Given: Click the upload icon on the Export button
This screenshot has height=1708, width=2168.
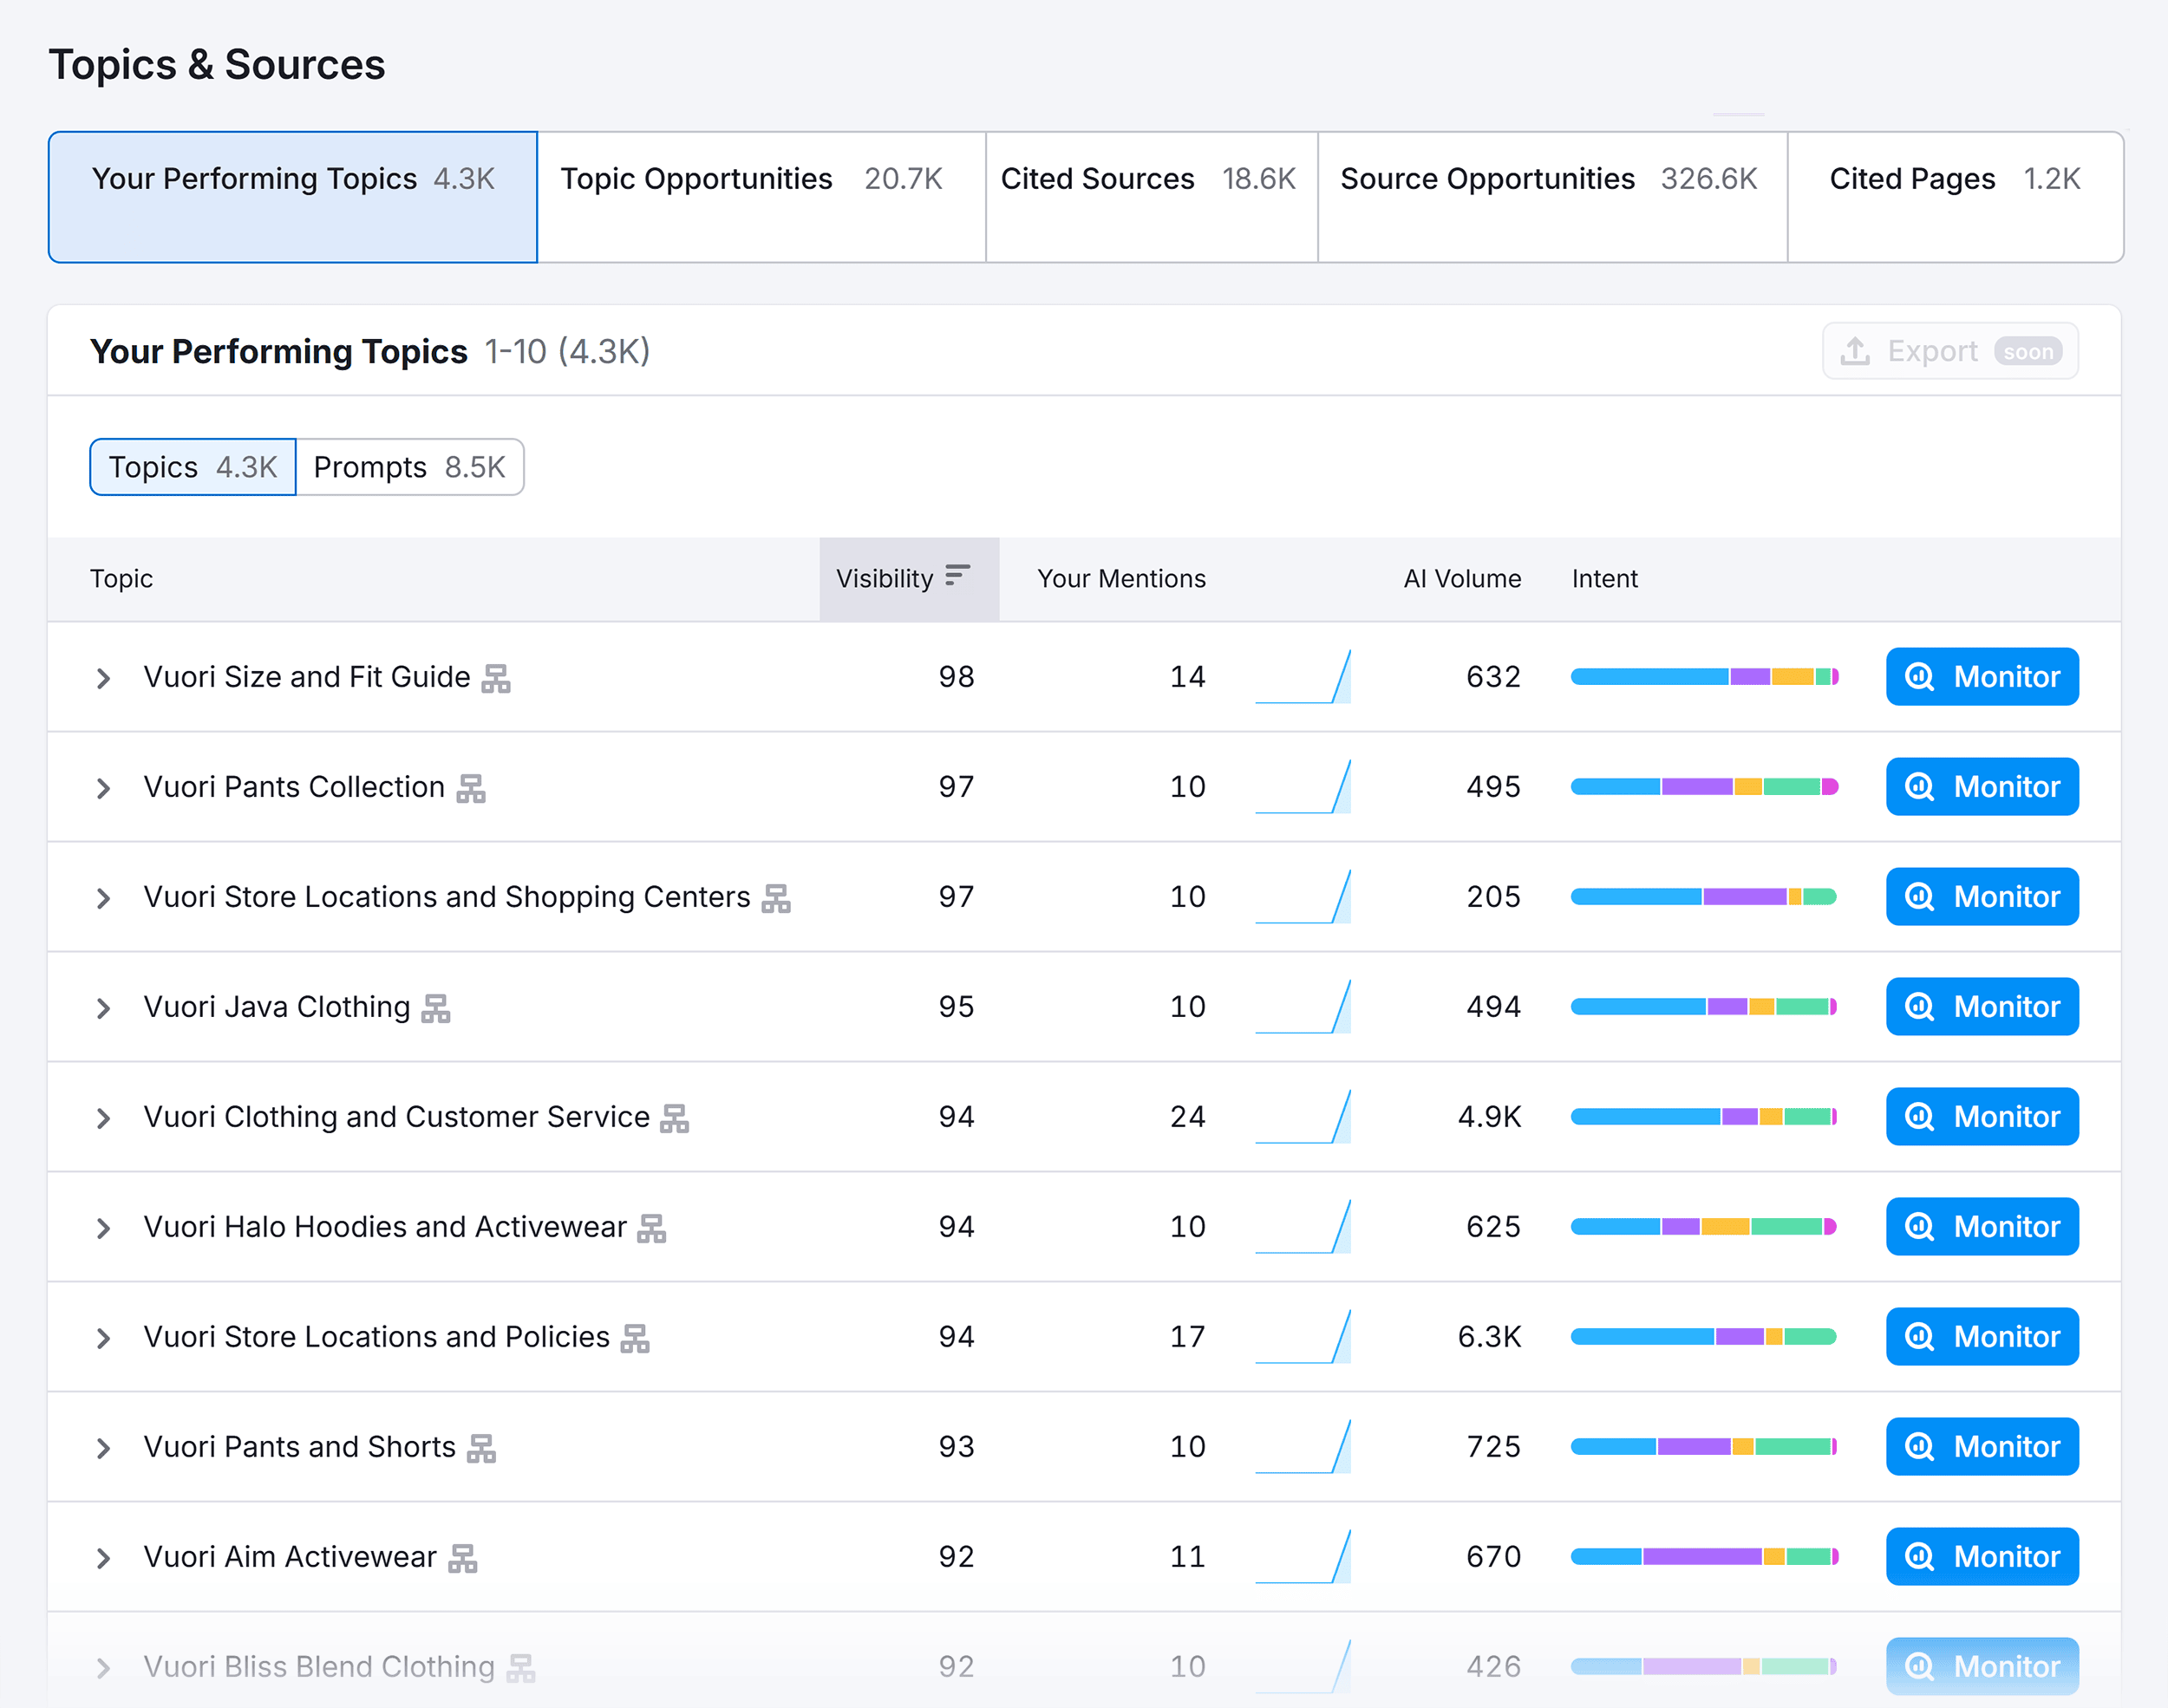Looking at the screenshot, I should tap(1857, 351).
